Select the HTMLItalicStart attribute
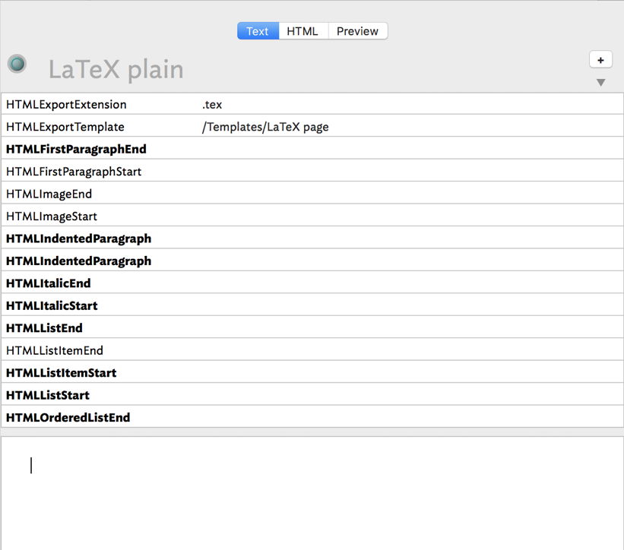624x550 pixels. click(52, 305)
